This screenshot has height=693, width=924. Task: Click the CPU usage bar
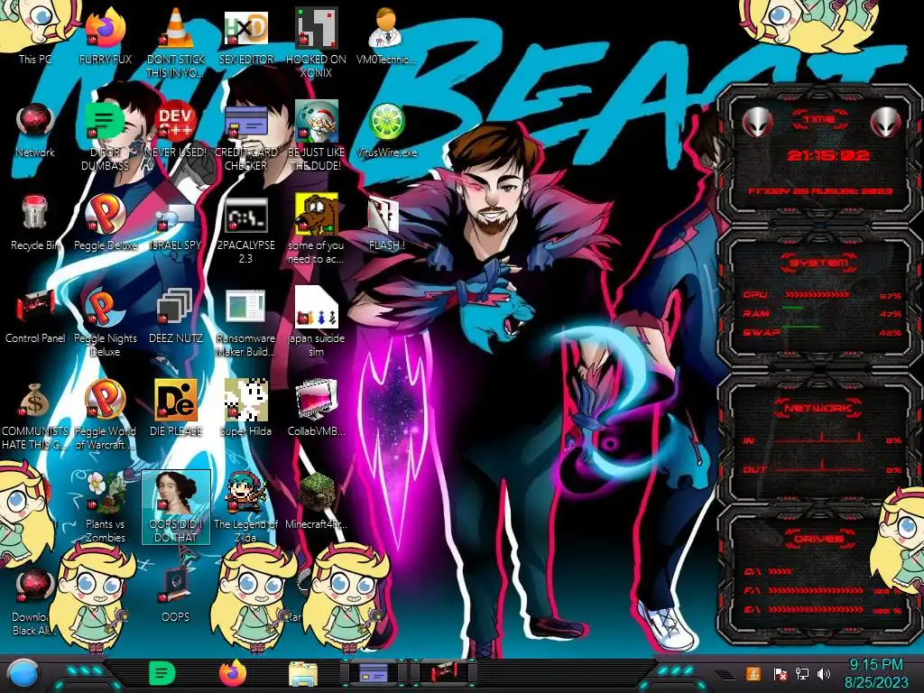[818, 295]
